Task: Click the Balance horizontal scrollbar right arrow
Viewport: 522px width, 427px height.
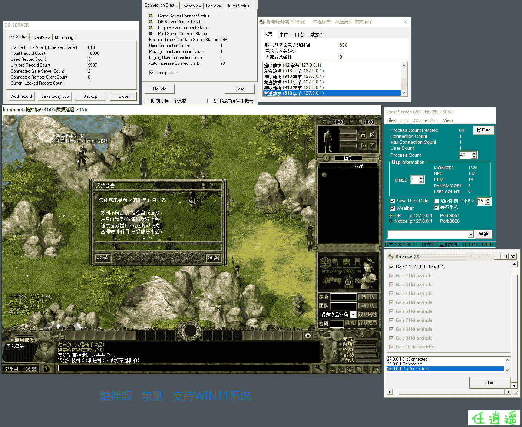Action: [x=508, y=392]
